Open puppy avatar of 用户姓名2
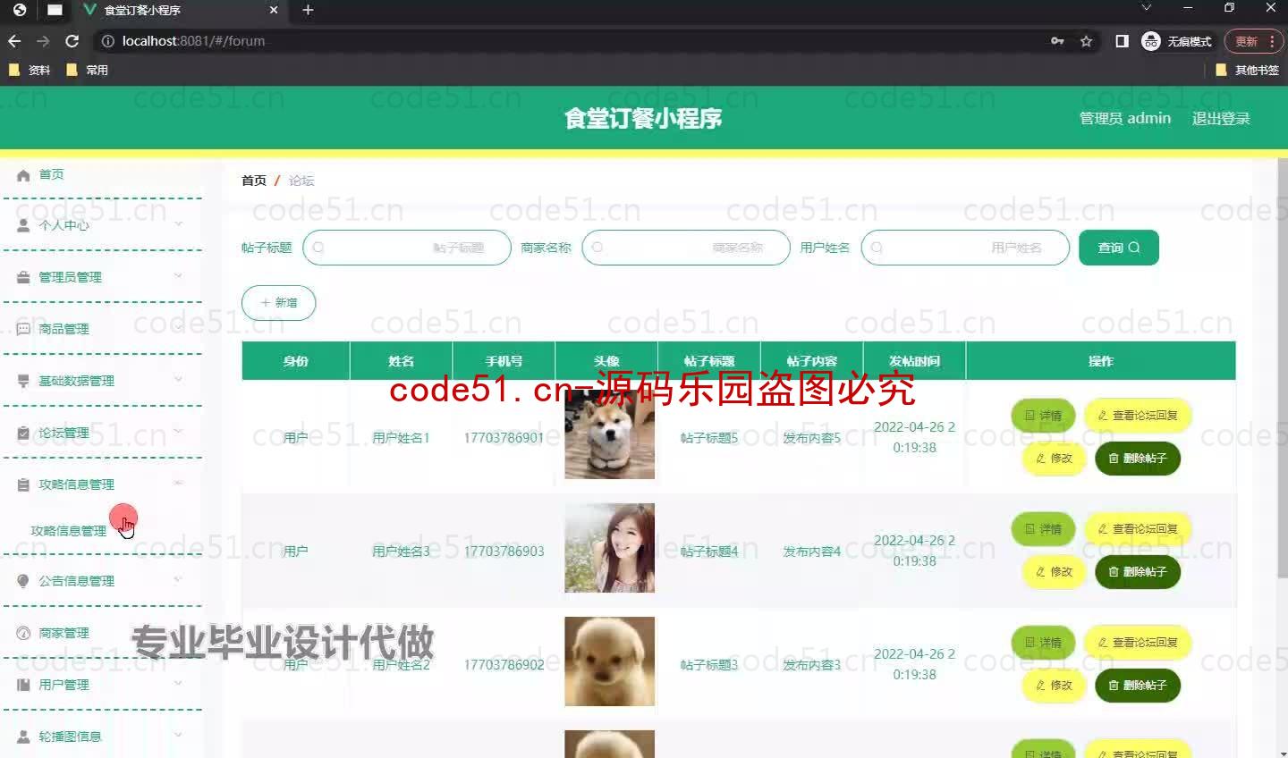 (610, 661)
